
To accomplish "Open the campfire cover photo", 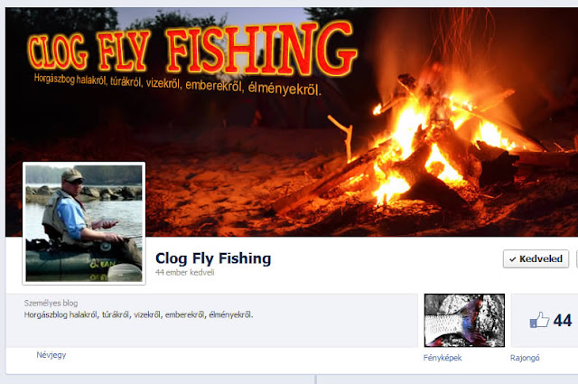I will click(x=291, y=122).
